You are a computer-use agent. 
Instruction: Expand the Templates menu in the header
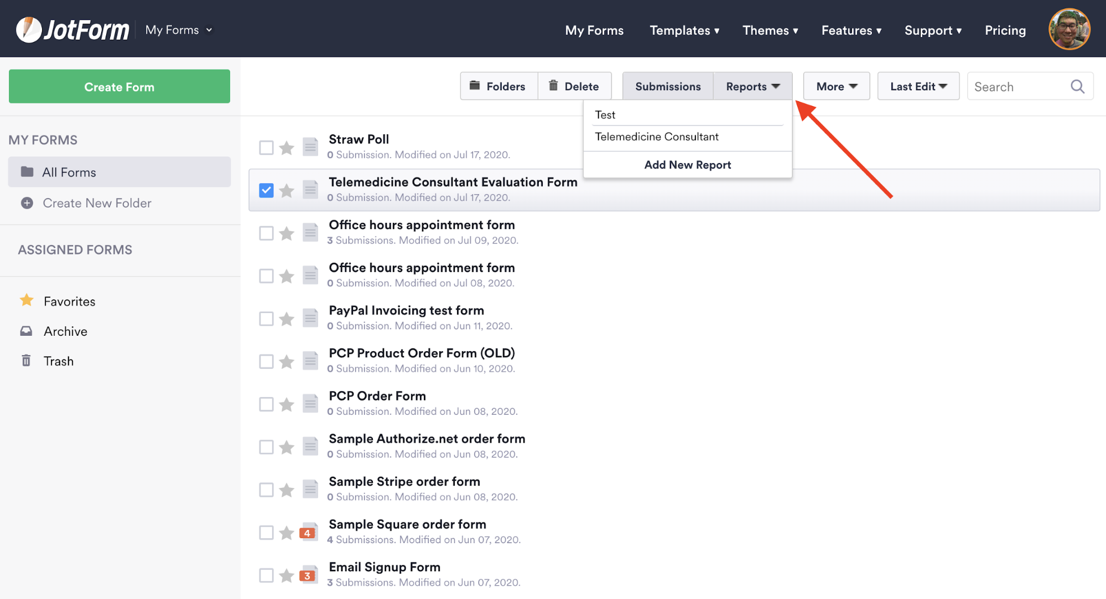coord(684,30)
